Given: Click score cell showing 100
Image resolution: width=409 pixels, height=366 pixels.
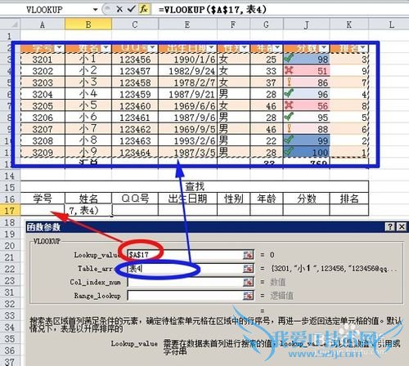Looking at the screenshot, I should (306, 153).
